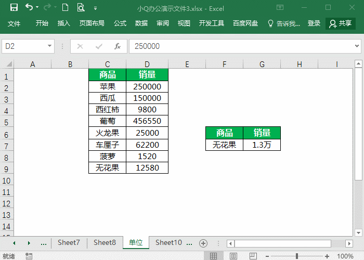Open the 页面布局 tab
364x260 pixels.
92,23
